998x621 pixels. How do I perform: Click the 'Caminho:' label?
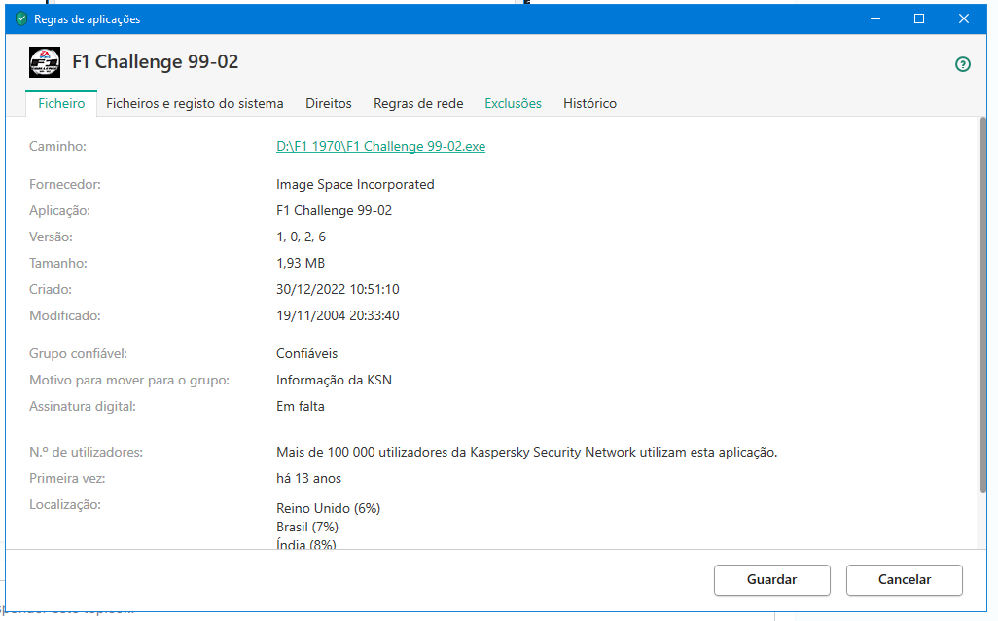pos(57,147)
